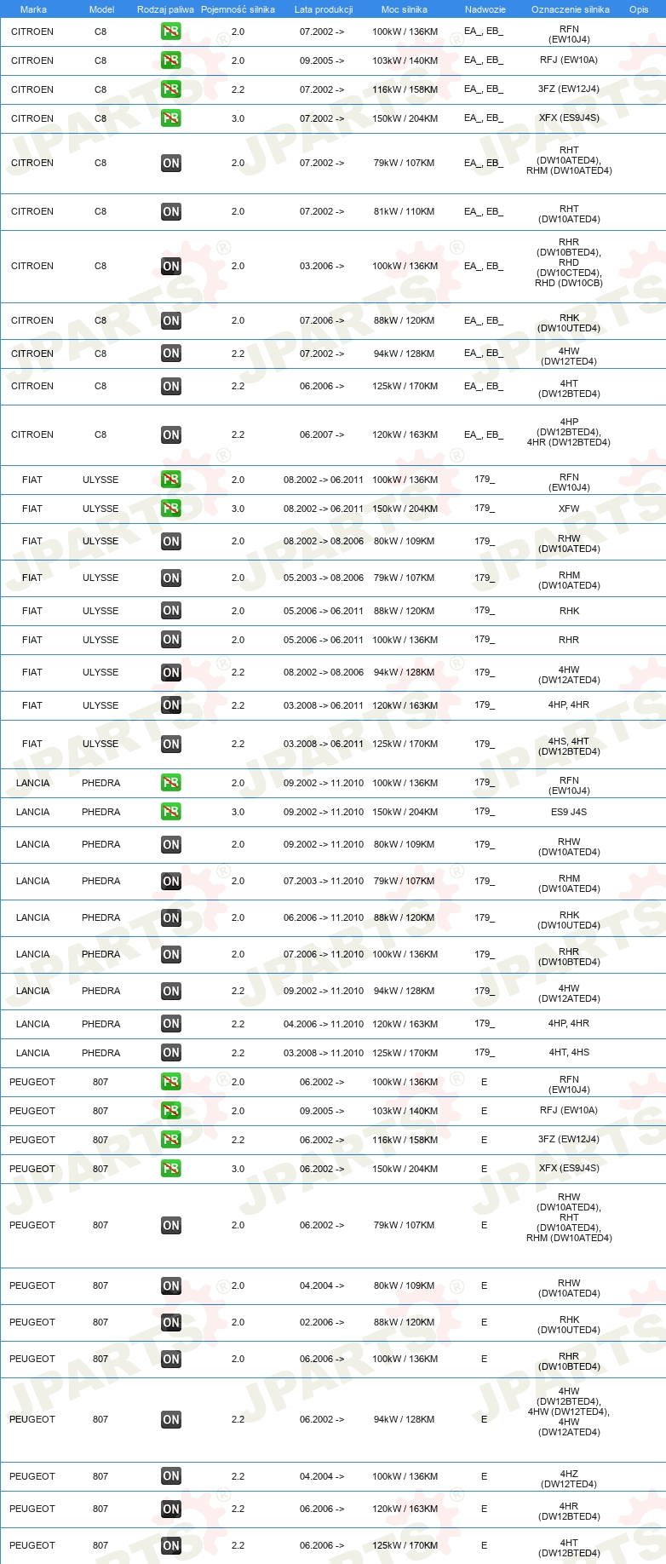Select the '05.2003 -> 08.2006' production years cell
This screenshot has width=666, height=1564.
[x=324, y=578]
